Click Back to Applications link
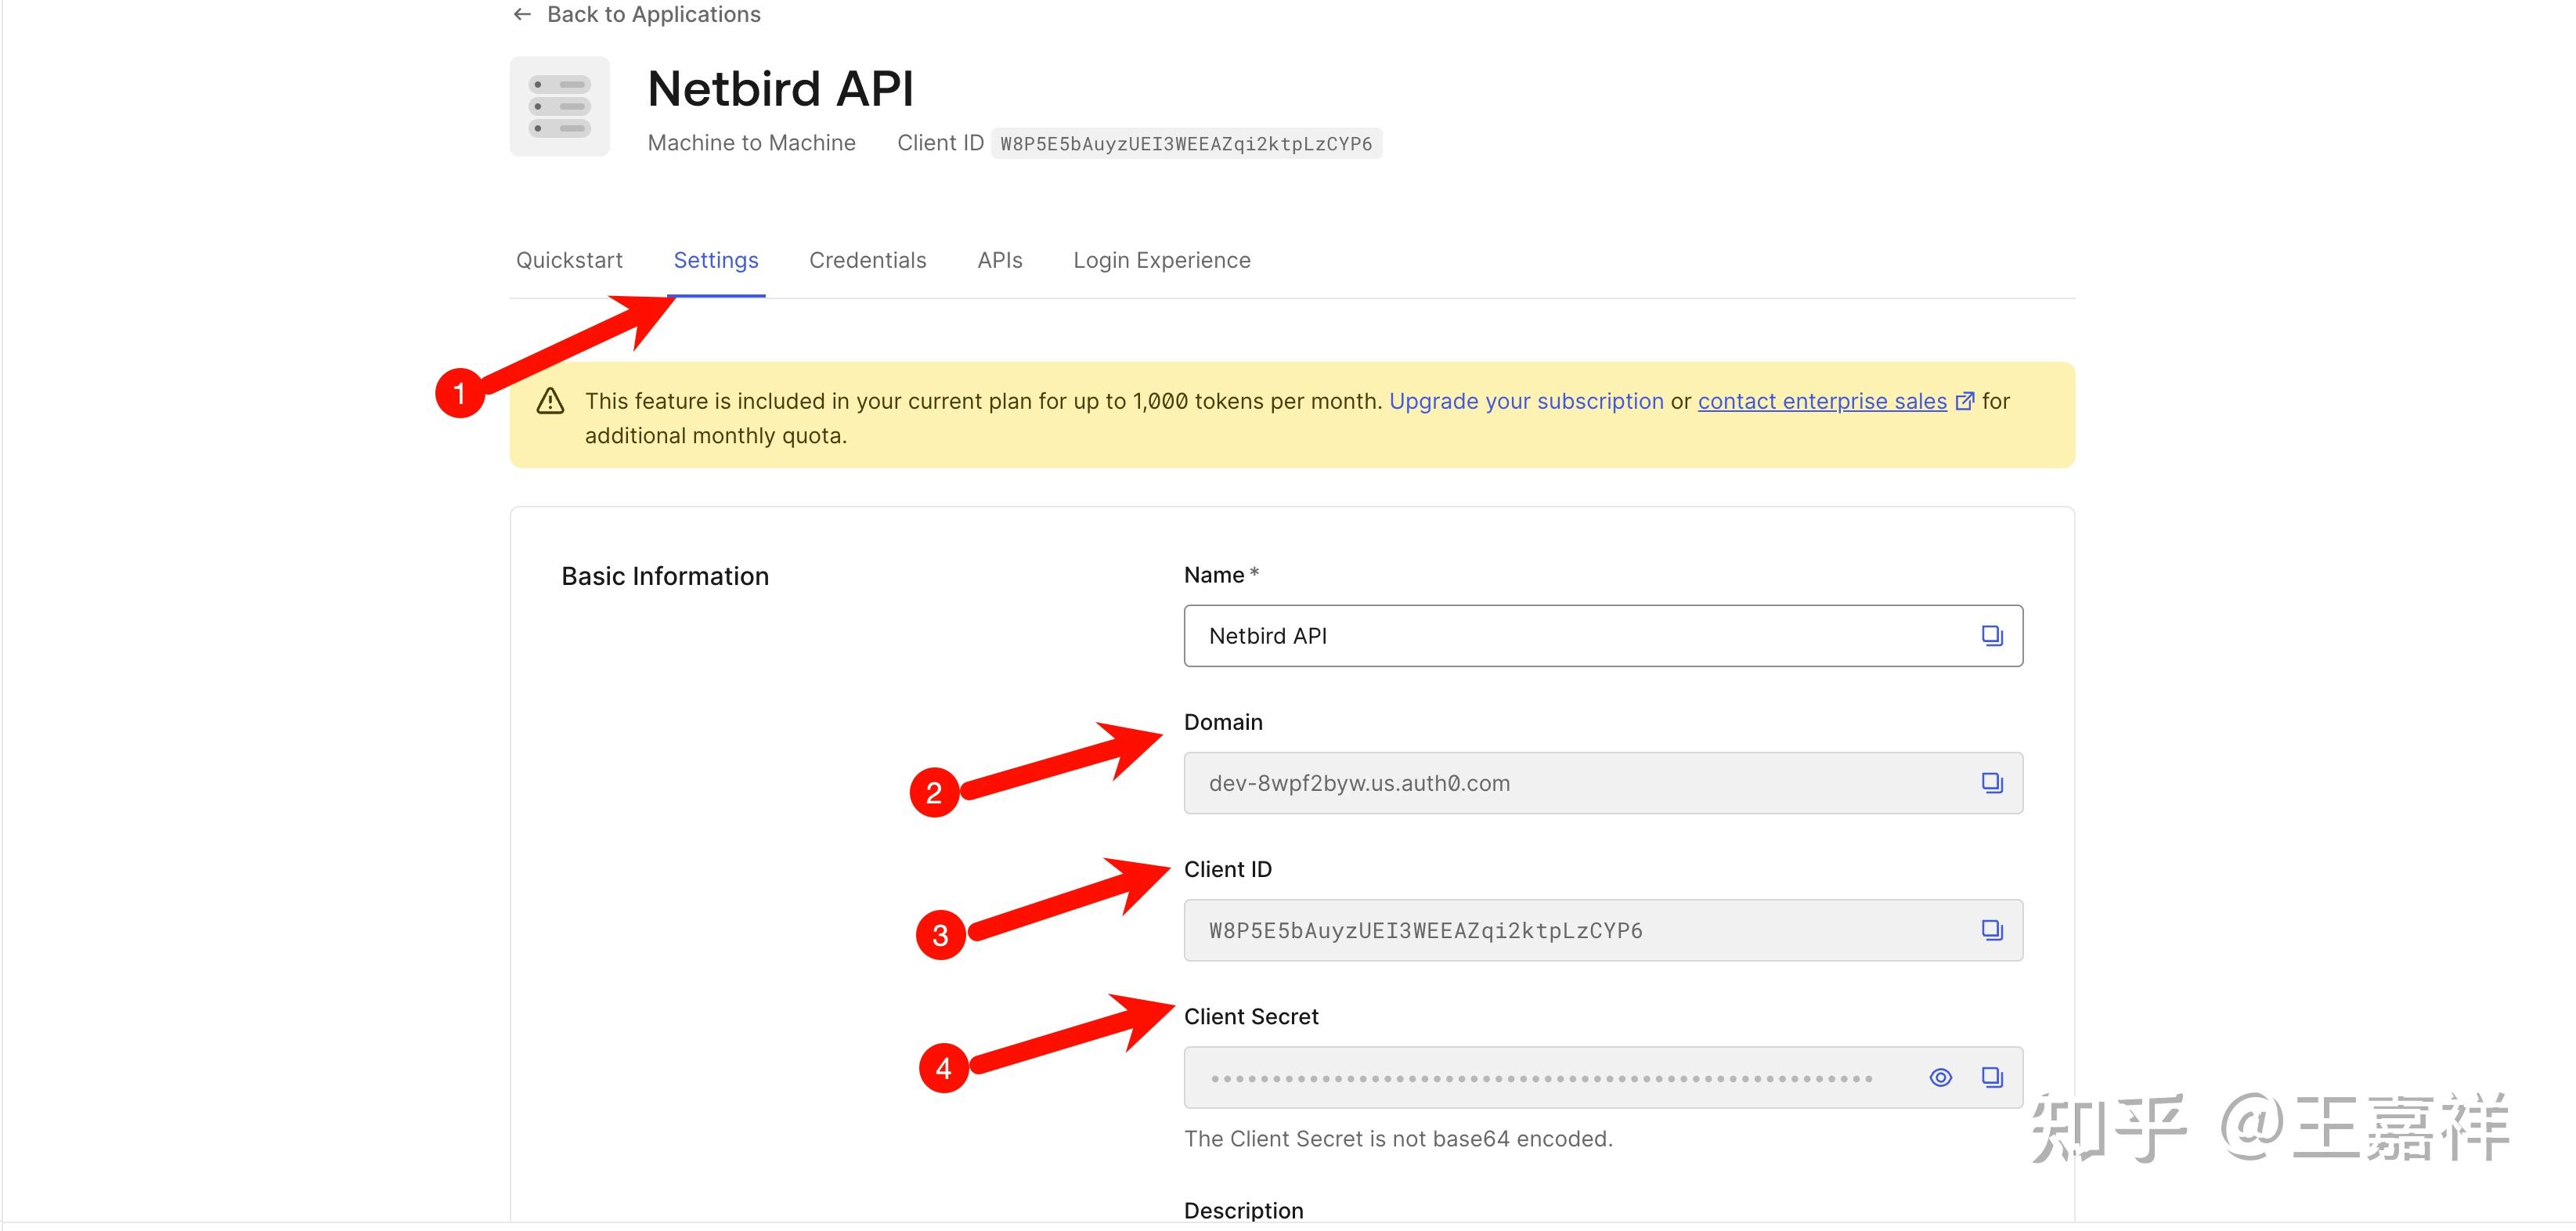This screenshot has height=1231, width=2576. pos(653,14)
